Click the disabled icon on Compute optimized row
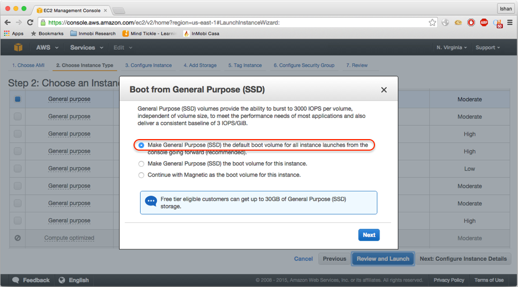This screenshot has width=518, height=287. (18, 238)
